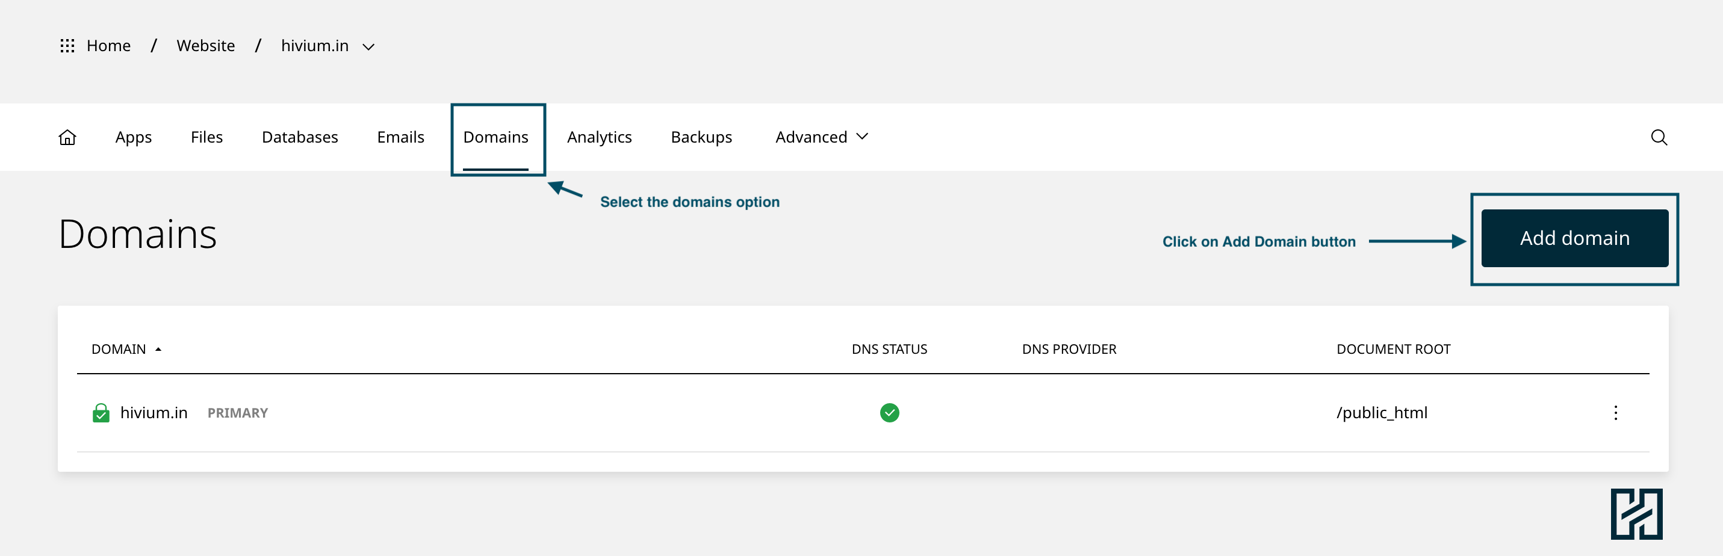Click the green SSL padlock icon
The width and height of the screenshot is (1723, 556).
[x=101, y=413]
